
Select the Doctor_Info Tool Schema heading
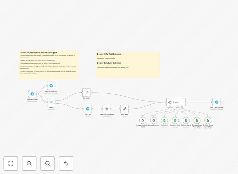click(x=109, y=54)
